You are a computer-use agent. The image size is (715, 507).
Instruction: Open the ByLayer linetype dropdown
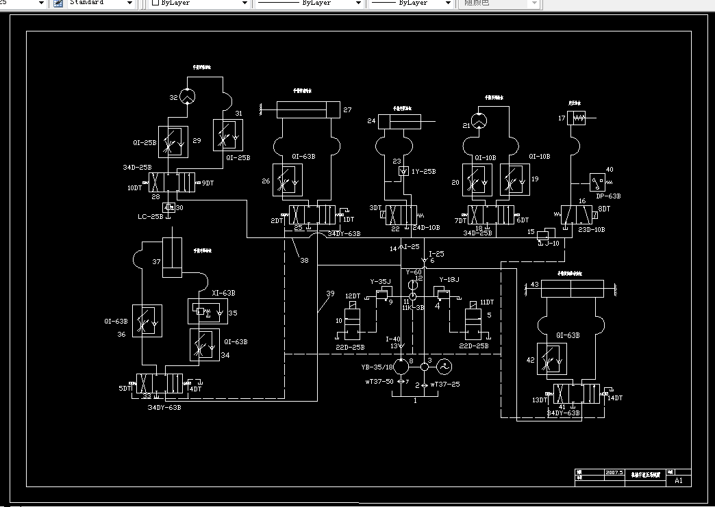click(358, 3)
